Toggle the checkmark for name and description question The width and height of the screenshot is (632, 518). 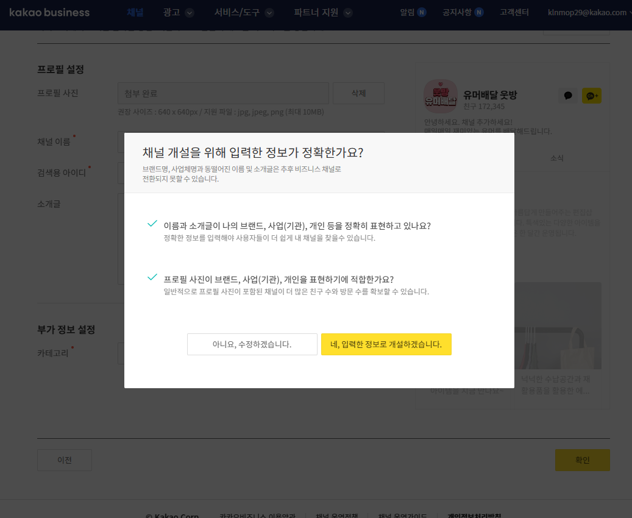click(152, 224)
